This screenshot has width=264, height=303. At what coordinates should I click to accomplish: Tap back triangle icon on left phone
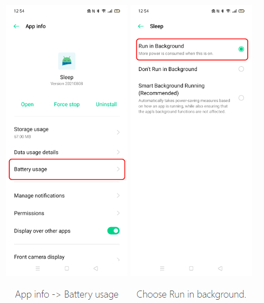click(x=96, y=268)
